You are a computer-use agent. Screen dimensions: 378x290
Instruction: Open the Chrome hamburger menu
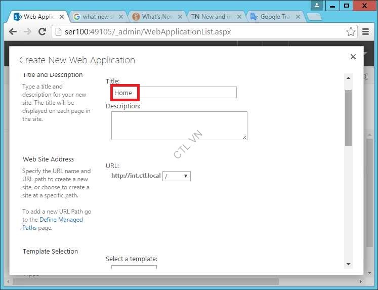pyautogui.click(x=366, y=31)
